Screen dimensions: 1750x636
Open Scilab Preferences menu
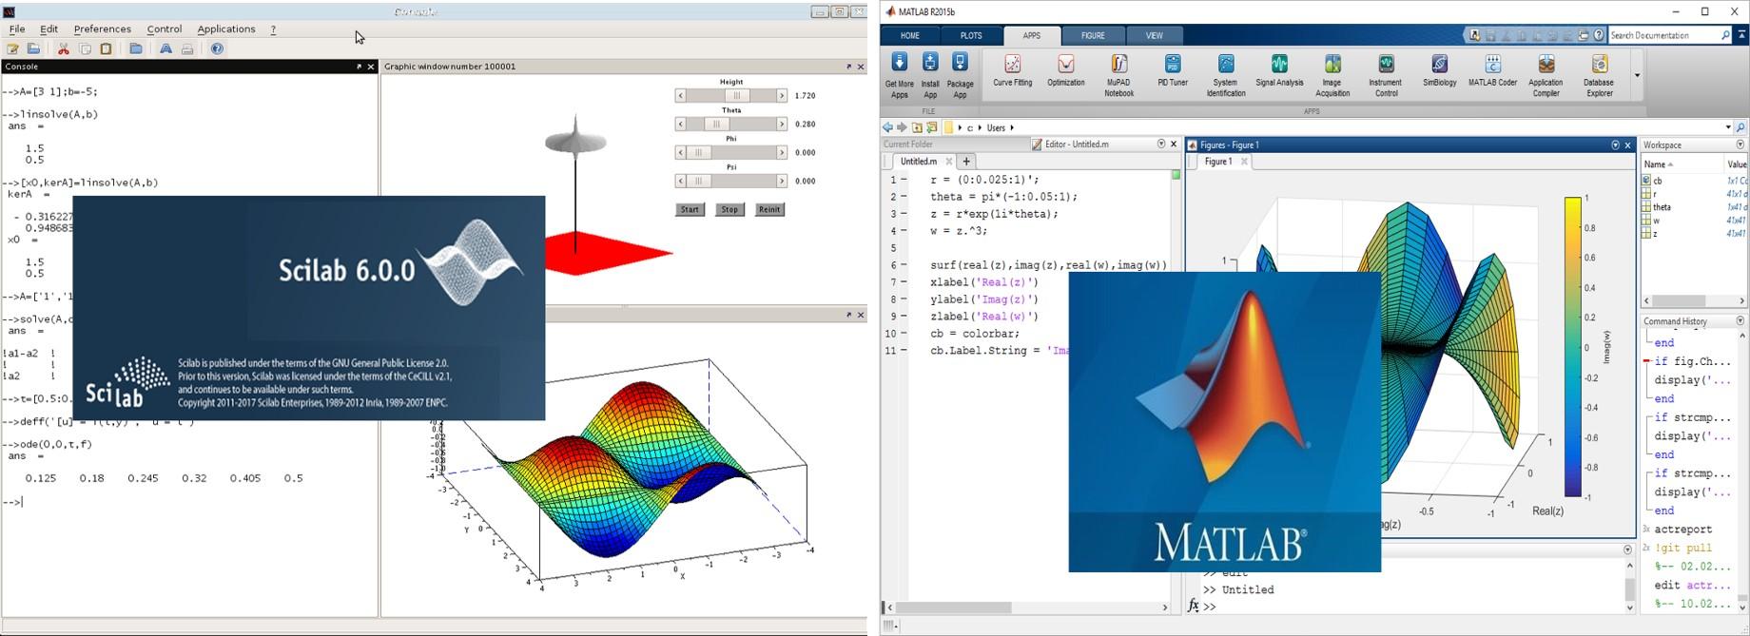102,29
